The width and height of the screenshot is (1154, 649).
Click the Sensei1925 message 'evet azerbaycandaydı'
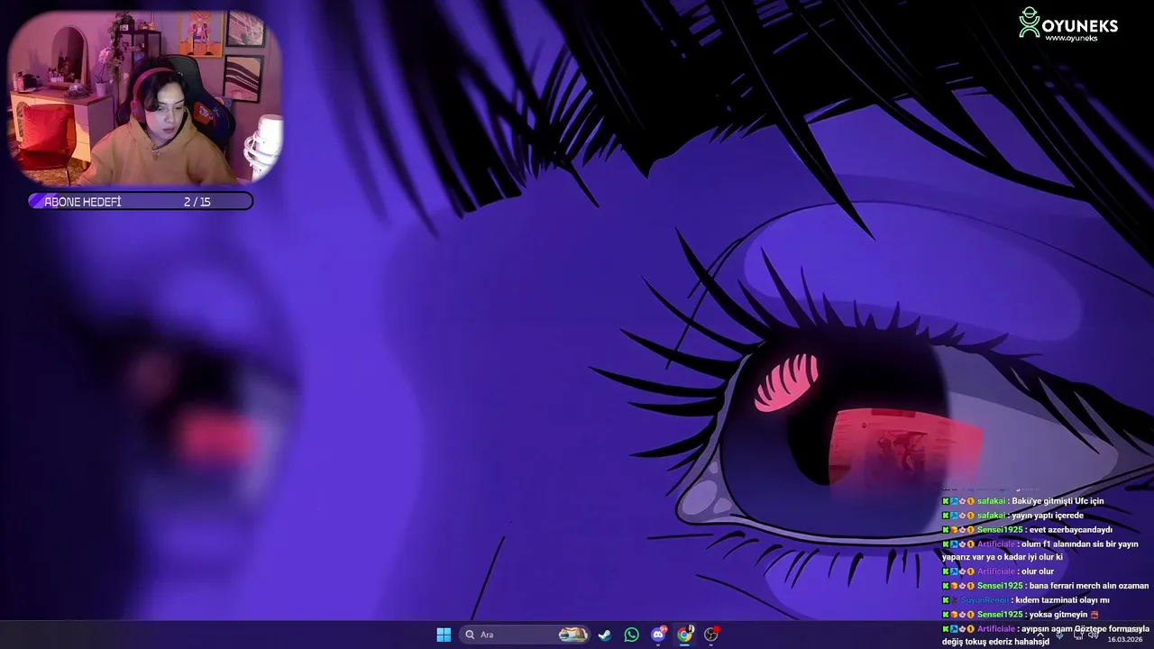(1027, 530)
